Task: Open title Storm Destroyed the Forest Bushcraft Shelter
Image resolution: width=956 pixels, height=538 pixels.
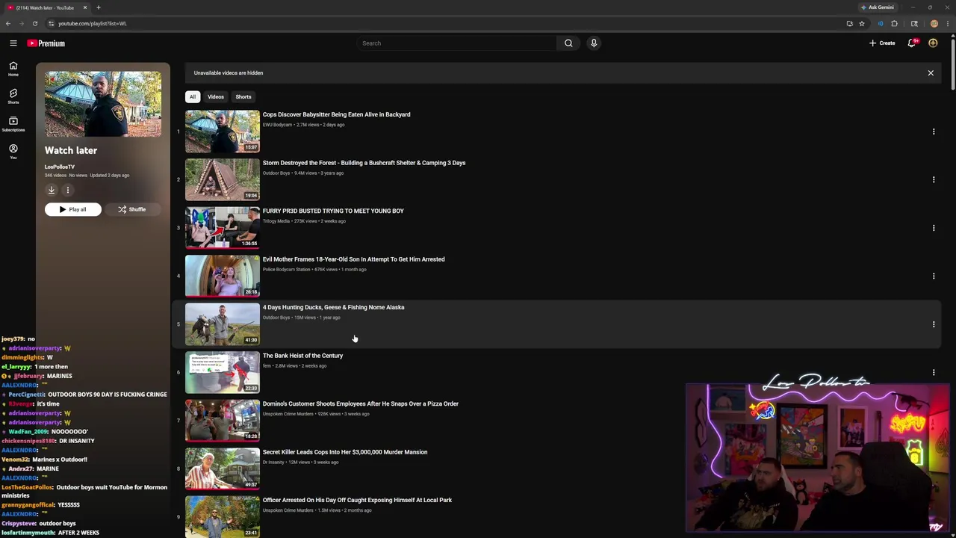Action: [364, 163]
